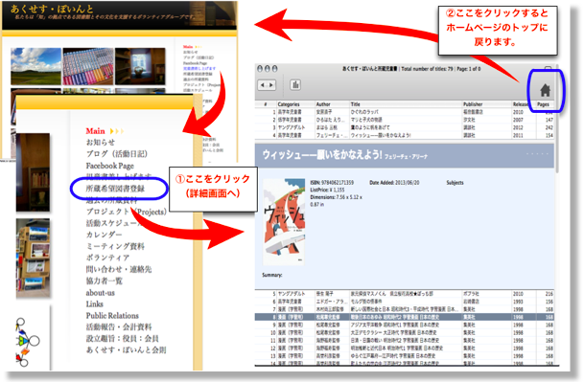Open プロジェクト (Projects) menu item
Screen dimensions: 584x382
point(127,212)
